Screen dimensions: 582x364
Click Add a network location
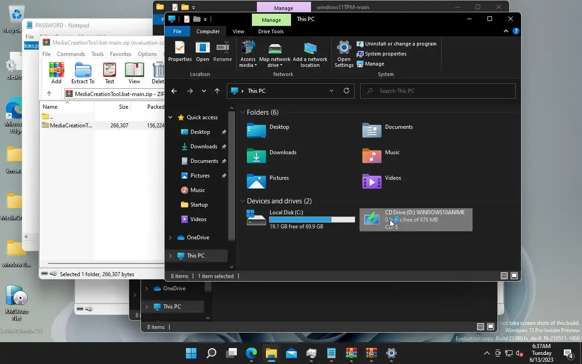point(310,54)
